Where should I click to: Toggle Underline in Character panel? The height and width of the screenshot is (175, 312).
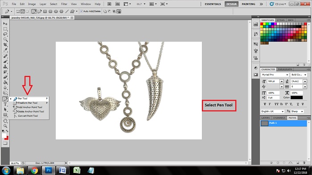point(298,104)
